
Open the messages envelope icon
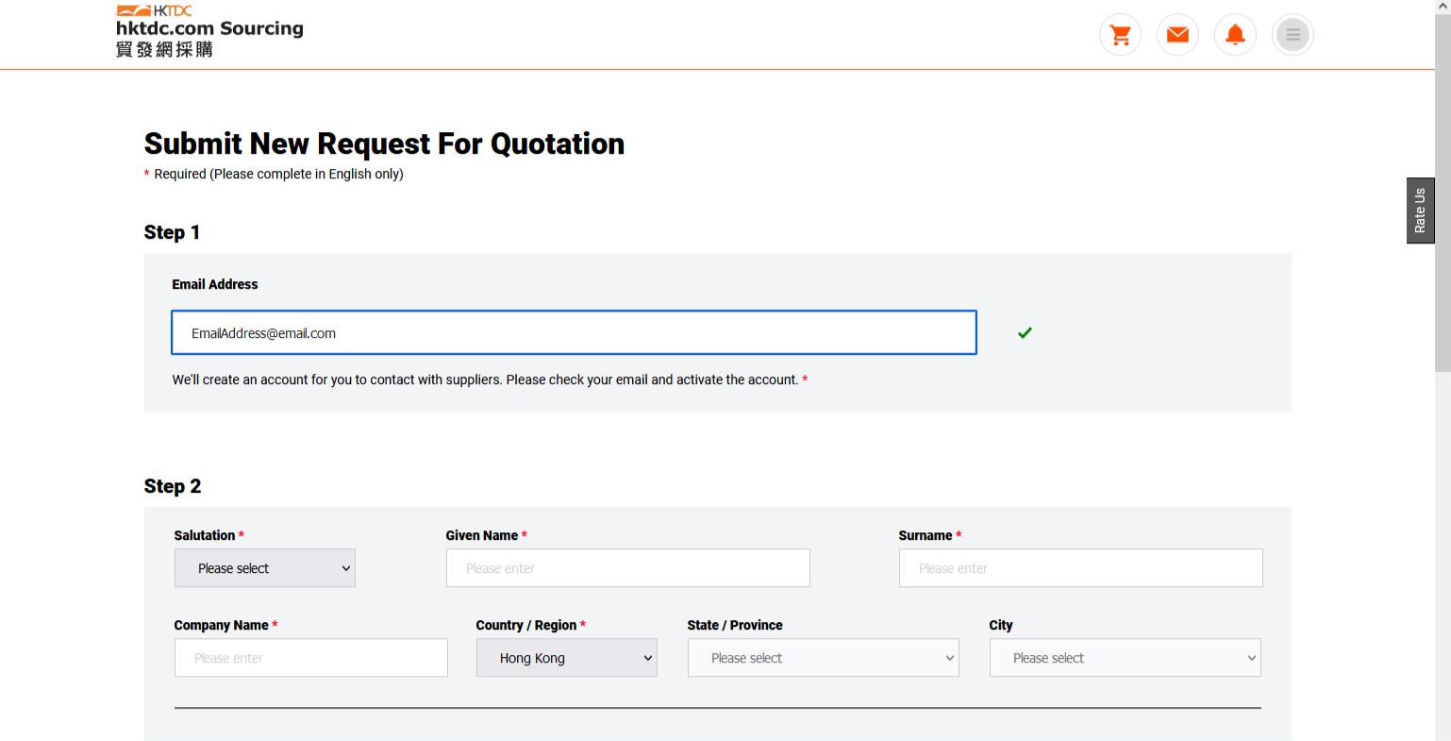(x=1177, y=35)
